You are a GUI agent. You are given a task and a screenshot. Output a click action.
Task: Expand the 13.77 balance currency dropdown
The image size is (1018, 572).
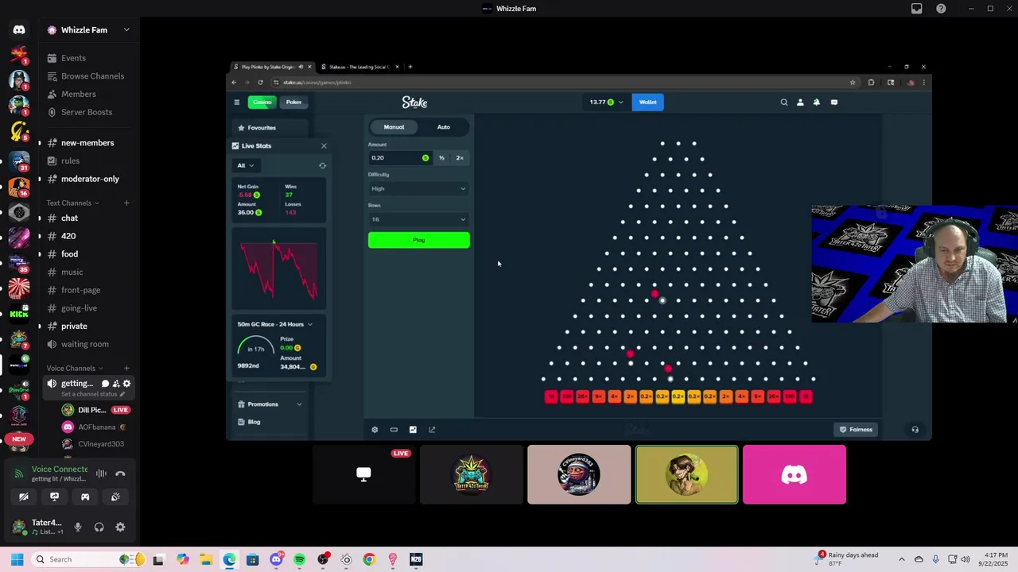tap(607, 102)
